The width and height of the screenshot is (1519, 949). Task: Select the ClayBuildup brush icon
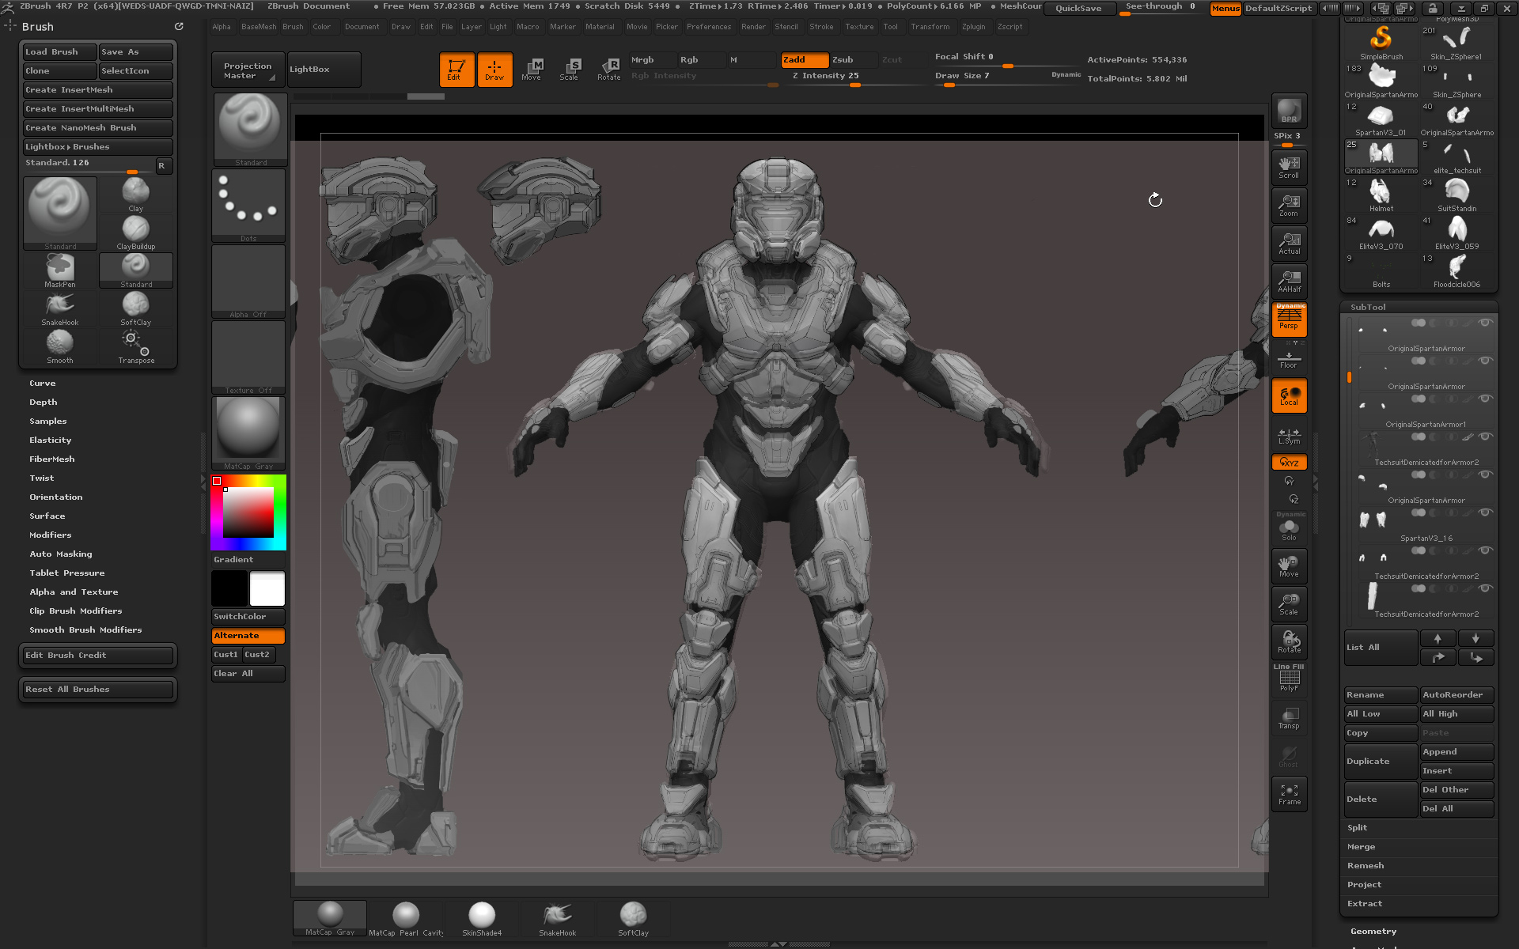[135, 233]
